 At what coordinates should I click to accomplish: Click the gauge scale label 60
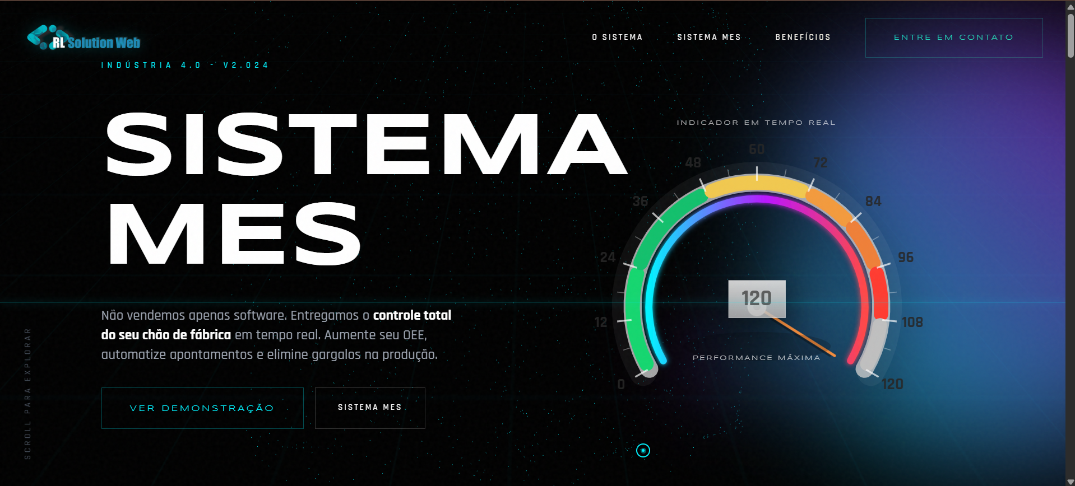pos(757,149)
